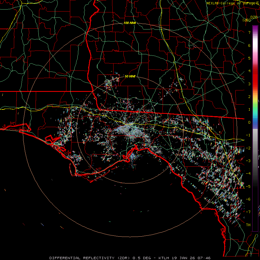Click the -1 value on color scale
The height and width of the screenshot is (260, 260).
click(248, 135)
